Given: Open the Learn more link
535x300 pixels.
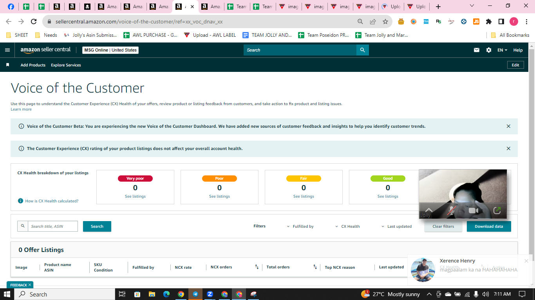Looking at the screenshot, I should [x=21, y=109].
